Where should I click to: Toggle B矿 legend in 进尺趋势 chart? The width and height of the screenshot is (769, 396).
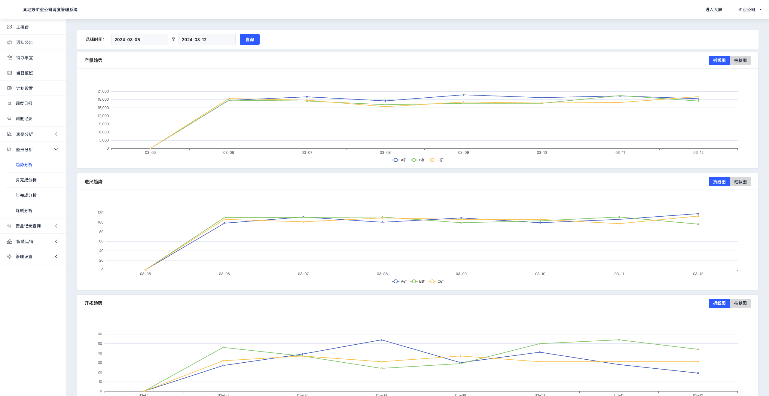(418, 282)
